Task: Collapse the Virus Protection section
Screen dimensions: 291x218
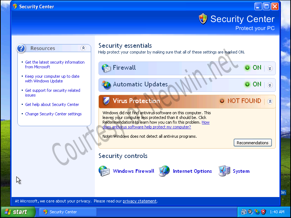Action: click(x=270, y=101)
